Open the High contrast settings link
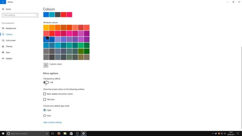The image size is (242, 136). point(53,122)
